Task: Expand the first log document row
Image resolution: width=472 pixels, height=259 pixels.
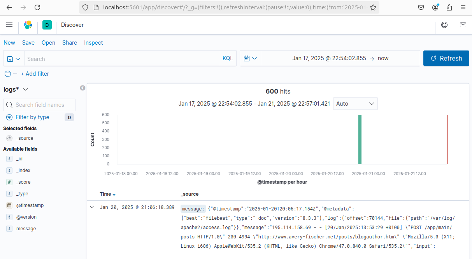Action: pos(92,207)
